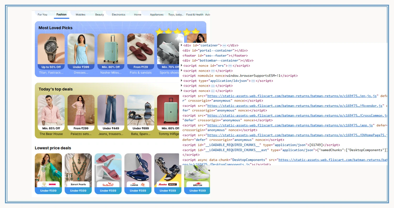This screenshot has width=394, height=208.
Task: Expand the script nonce id="nrs" node
Action: tap(181, 65)
